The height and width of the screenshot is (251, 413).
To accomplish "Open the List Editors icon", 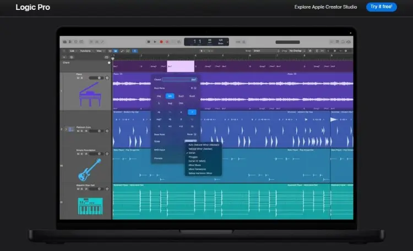I will click(332, 42).
